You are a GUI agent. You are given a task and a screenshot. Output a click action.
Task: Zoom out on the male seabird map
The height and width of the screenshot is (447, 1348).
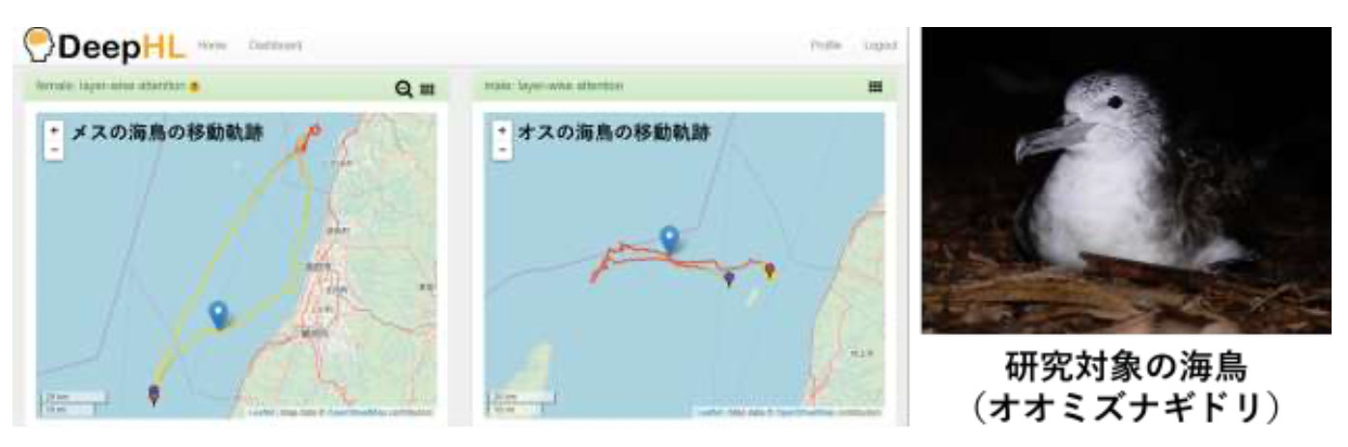[502, 150]
